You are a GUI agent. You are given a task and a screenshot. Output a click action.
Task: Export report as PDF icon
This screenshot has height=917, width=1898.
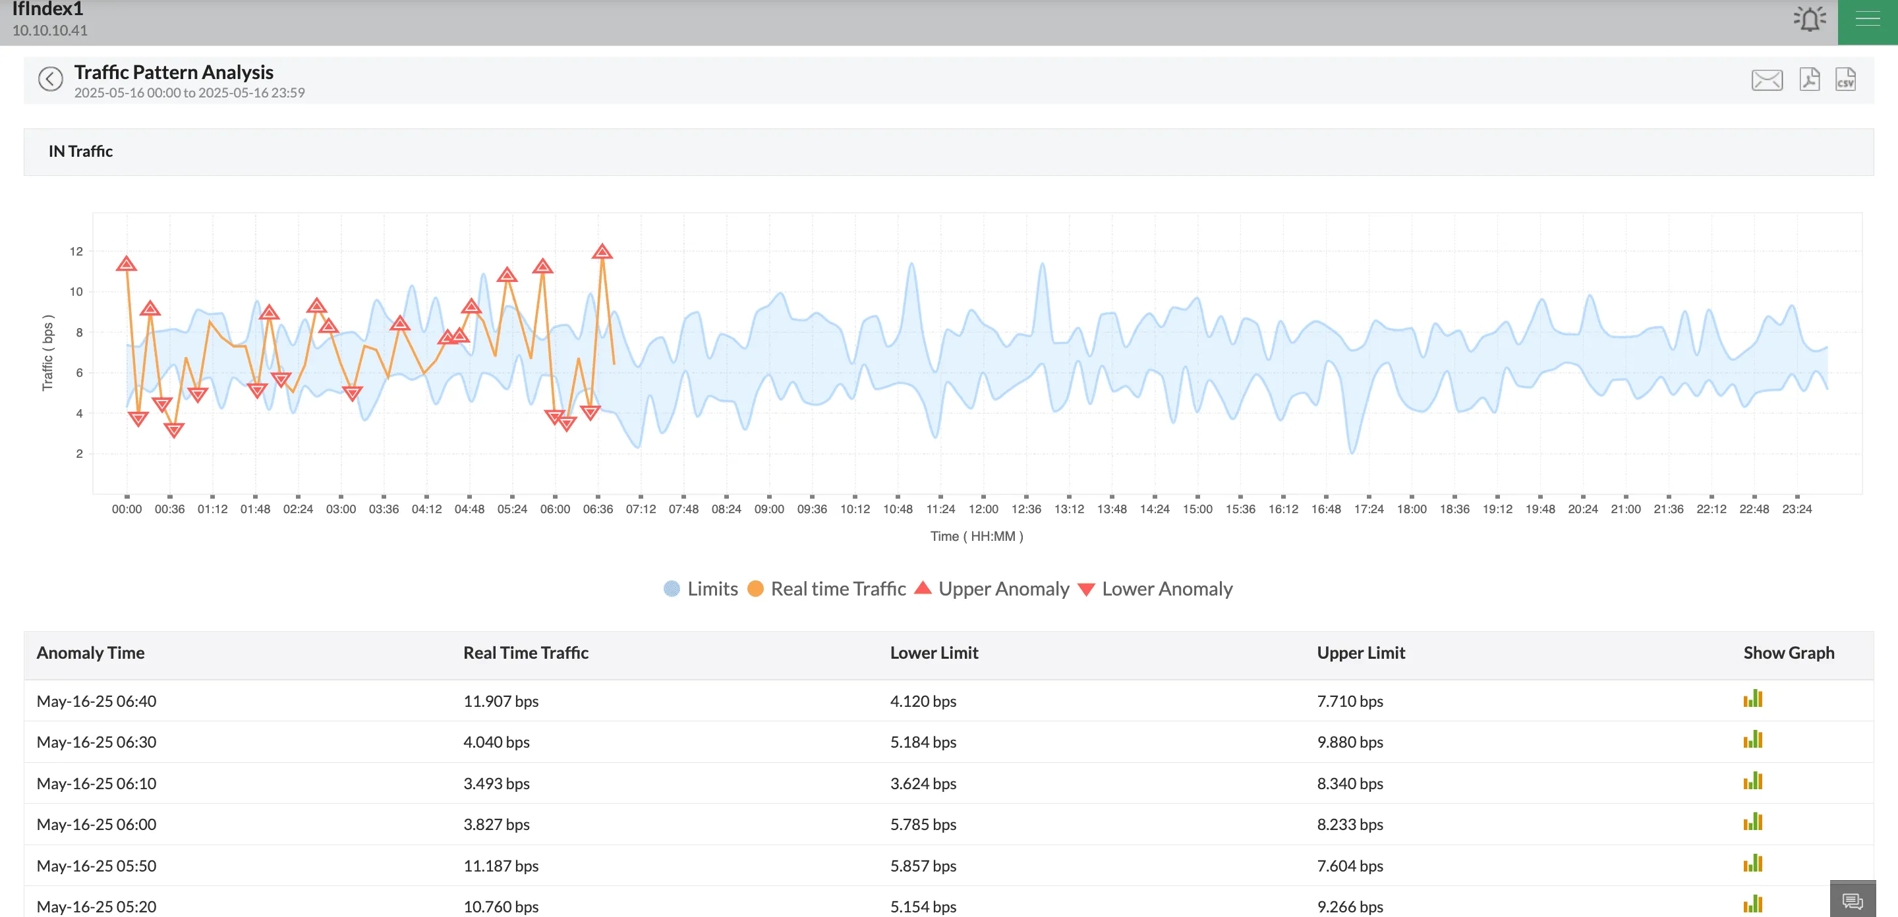pos(1809,79)
